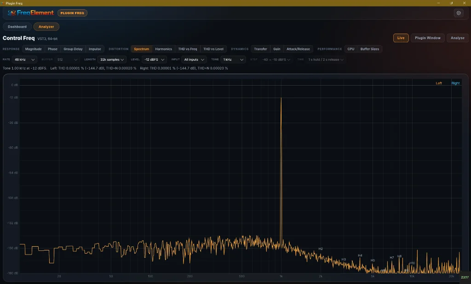The image size is (471, 284).
Task: Open the 1 kHz tone dropdown
Action: click(x=233, y=59)
